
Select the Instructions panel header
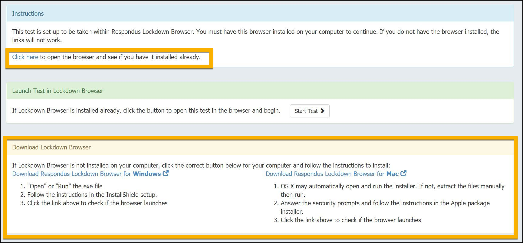point(260,14)
